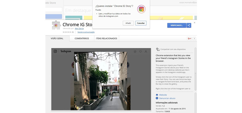
Task: Click the Añadir button in install dialog
Action: [128, 23]
